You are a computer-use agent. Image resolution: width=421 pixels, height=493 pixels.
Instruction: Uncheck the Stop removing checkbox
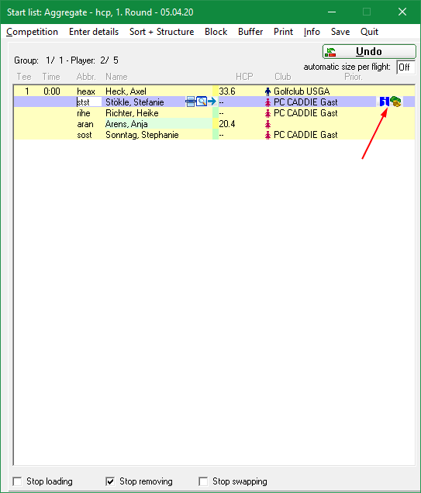pos(110,481)
